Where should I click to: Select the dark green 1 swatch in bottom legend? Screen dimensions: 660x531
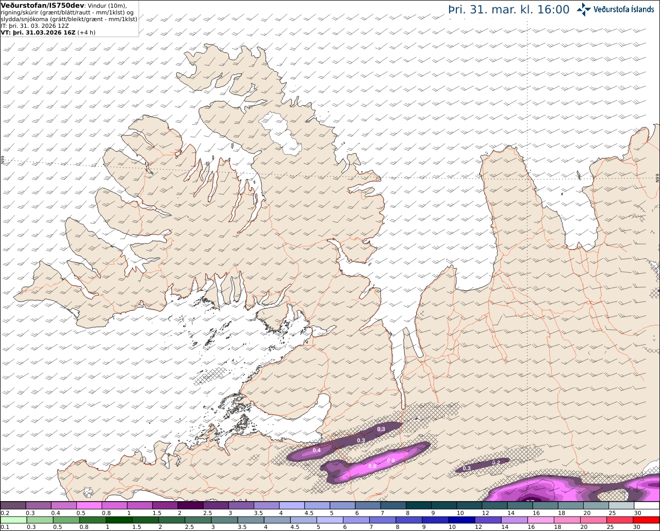click(x=119, y=520)
